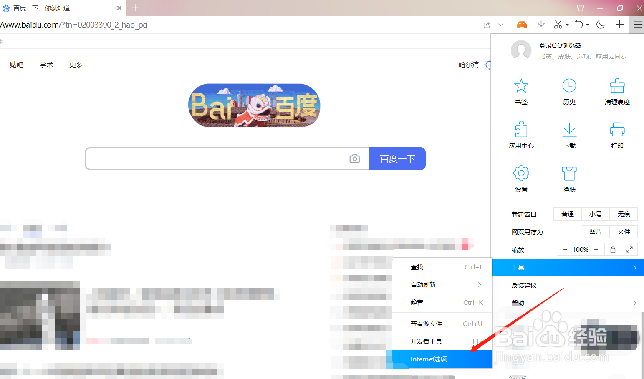
Task: Click the download arrow icon in toolbar
Action: click(x=541, y=25)
